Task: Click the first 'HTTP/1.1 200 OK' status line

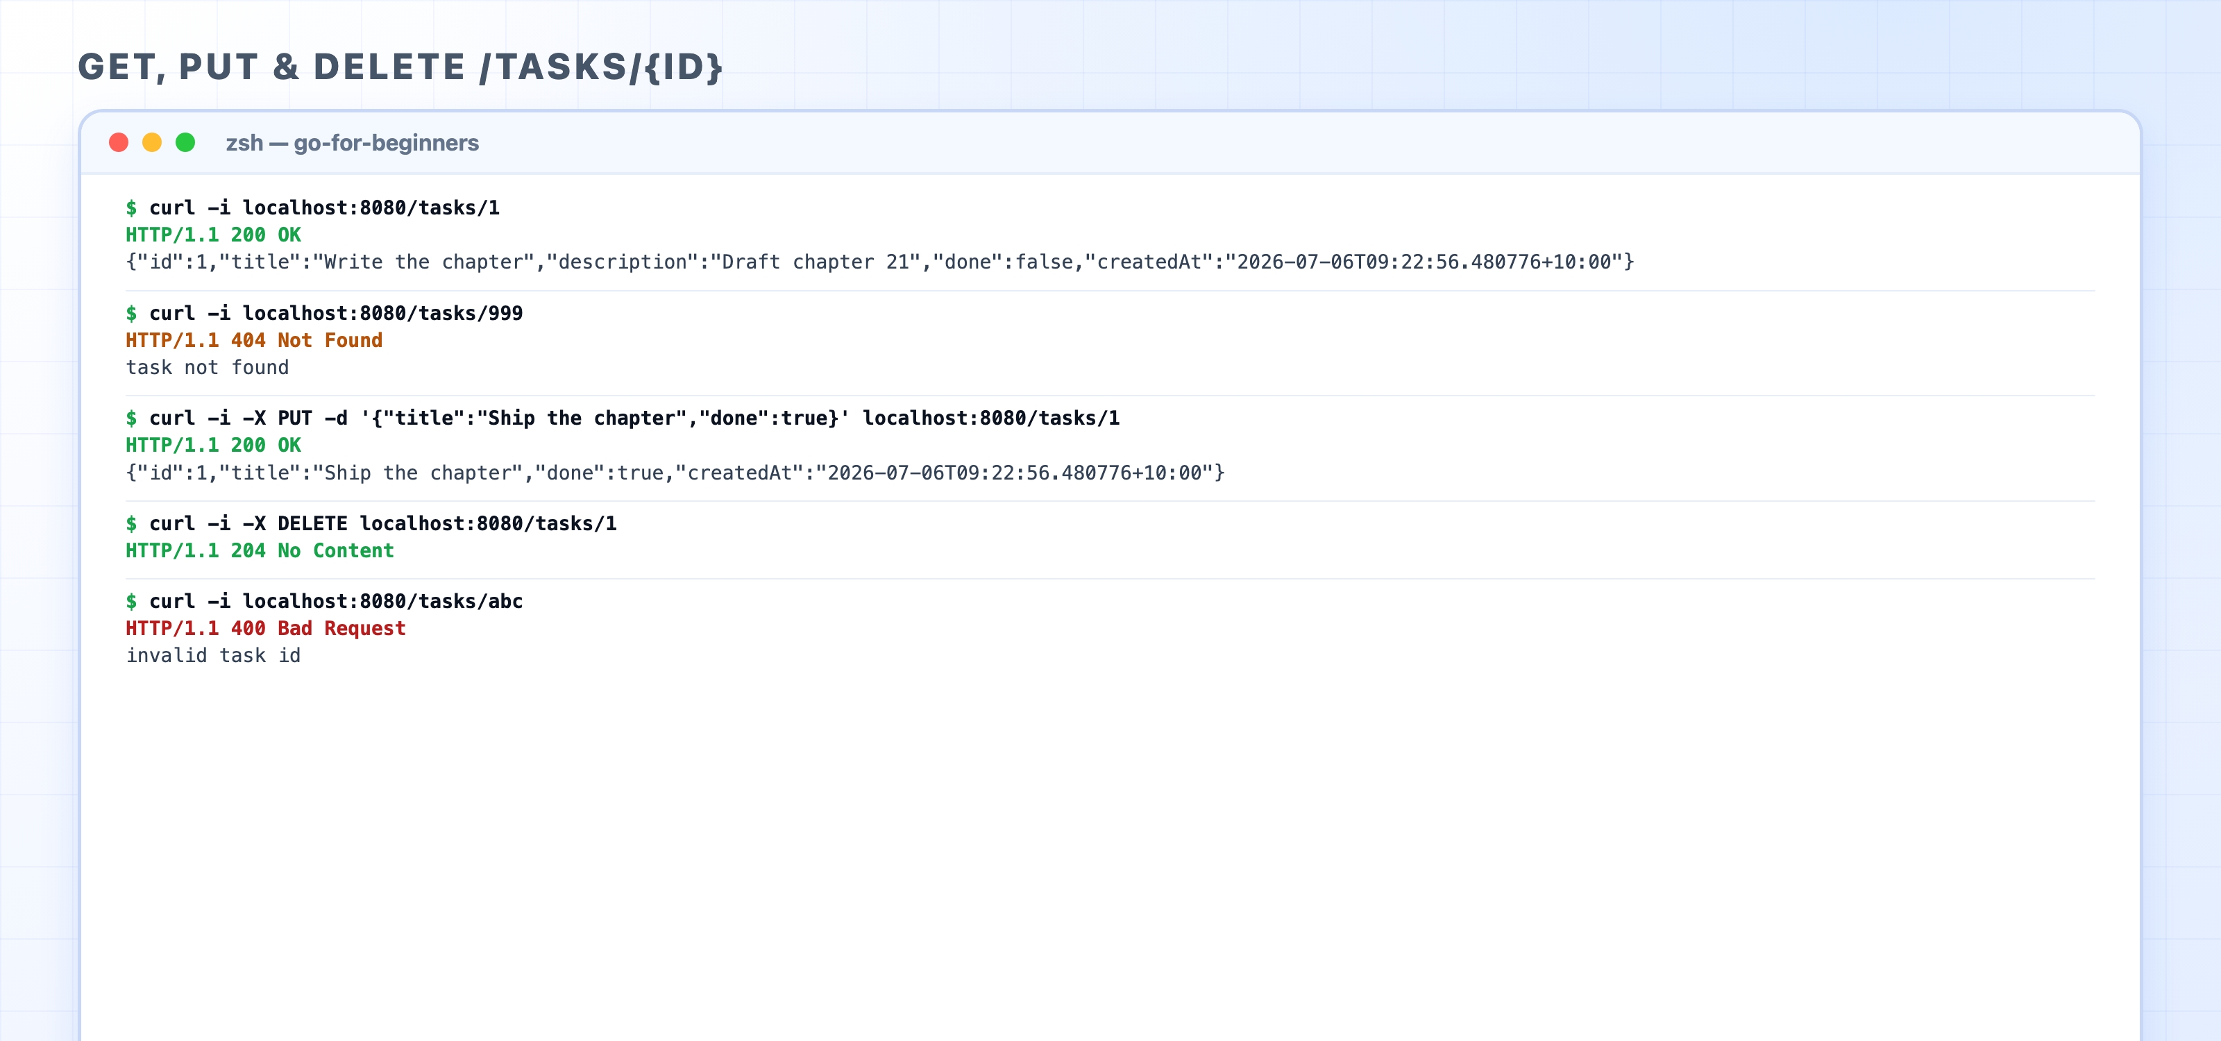Action: click(213, 235)
